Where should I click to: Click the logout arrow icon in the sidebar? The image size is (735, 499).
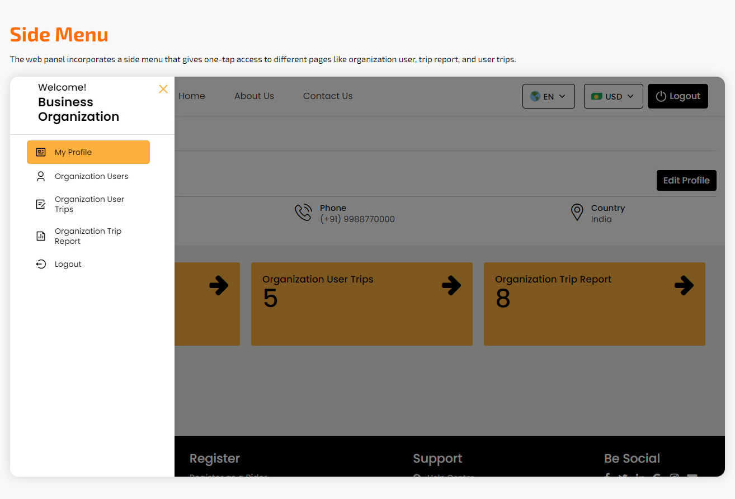(x=40, y=263)
